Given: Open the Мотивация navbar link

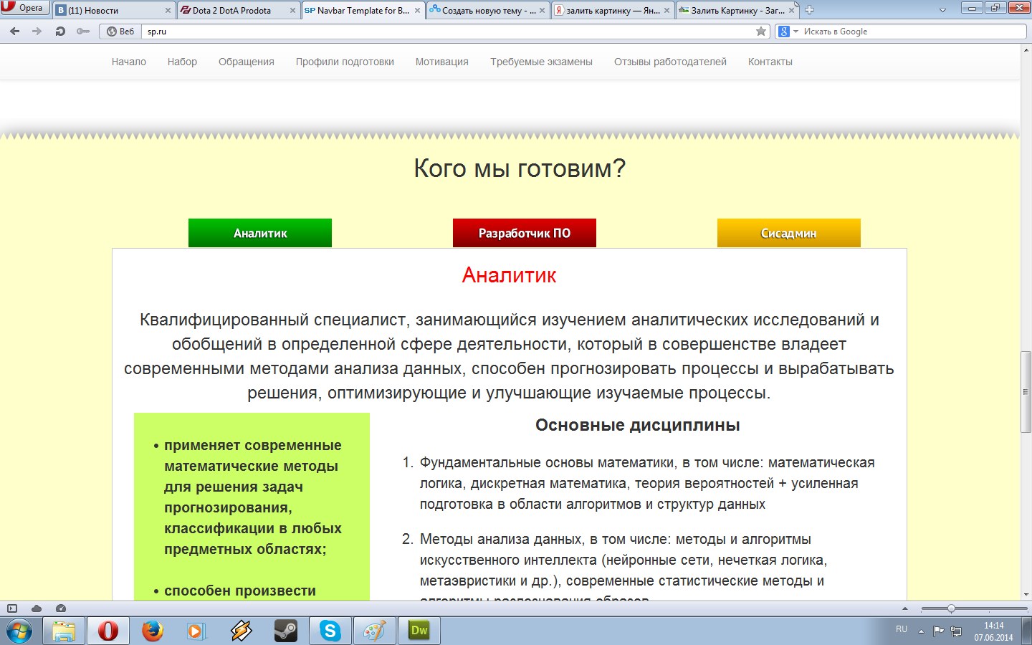Looking at the screenshot, I should pyautogui.click(x=442, y=62).
